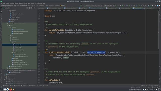Collapse the rules folder in tree
The height and width of the screenshot is (91, 161).
(x=11, y=53)
